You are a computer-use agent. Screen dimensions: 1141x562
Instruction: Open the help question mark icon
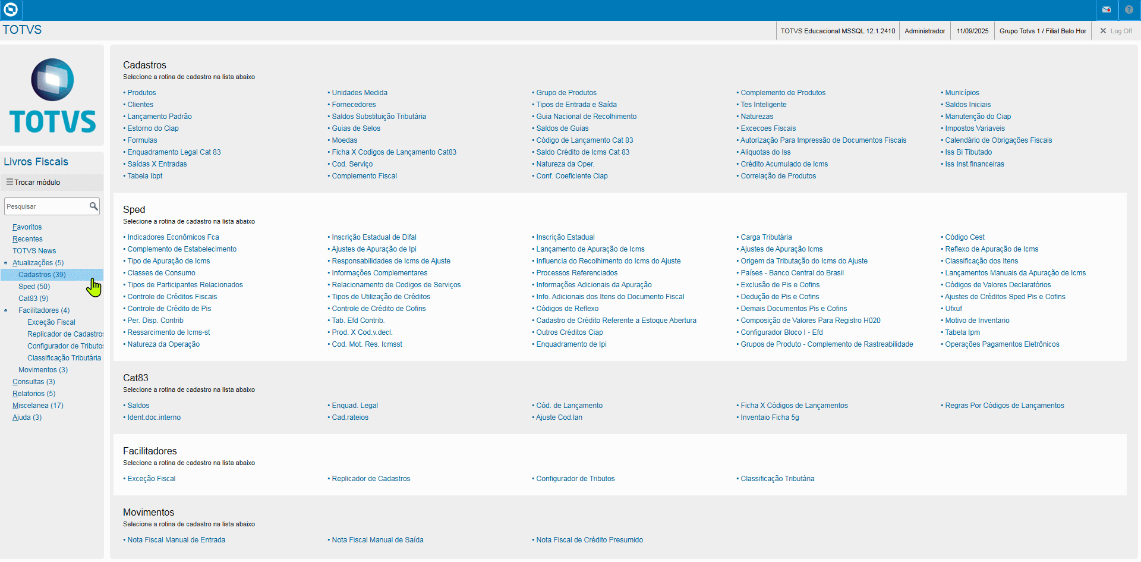coord(1129,10)
